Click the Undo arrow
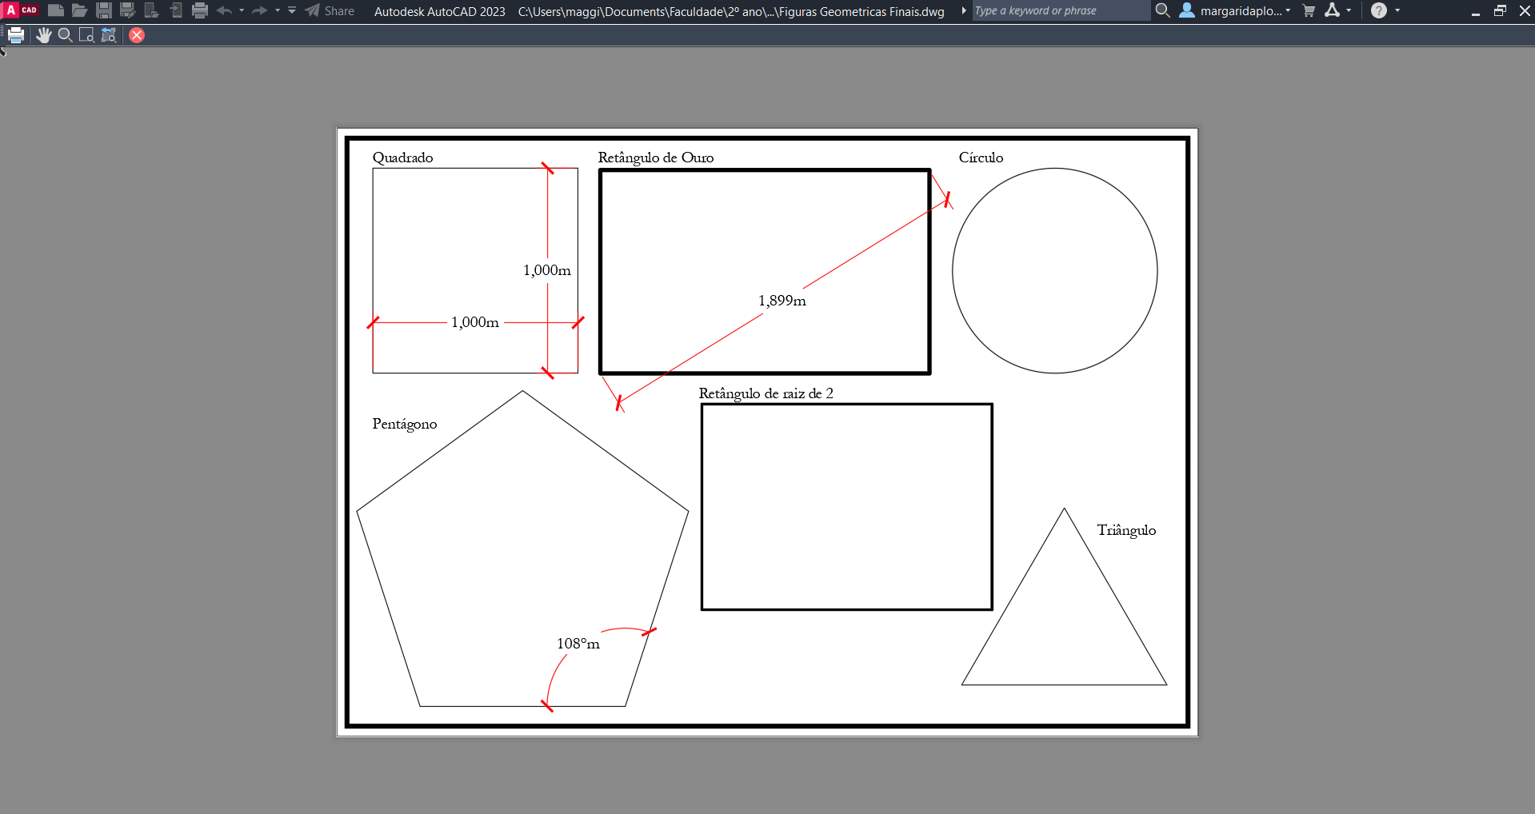This screenshot has width=1535, height=814. pos(225,10)
